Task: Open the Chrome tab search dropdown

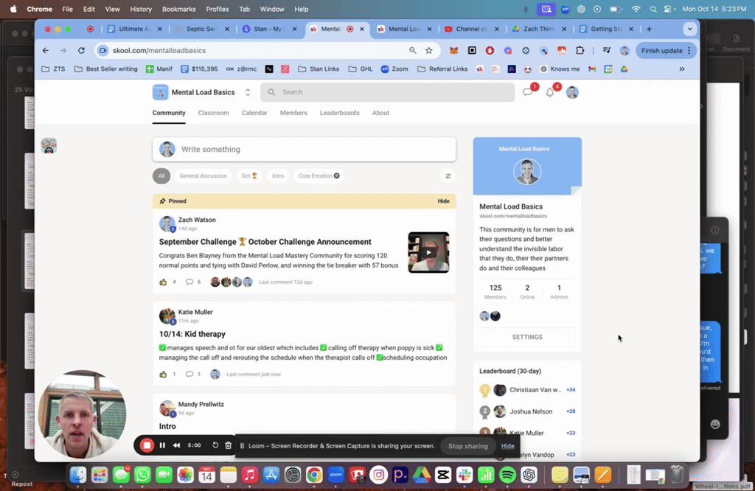Action: tap(689, 29)
